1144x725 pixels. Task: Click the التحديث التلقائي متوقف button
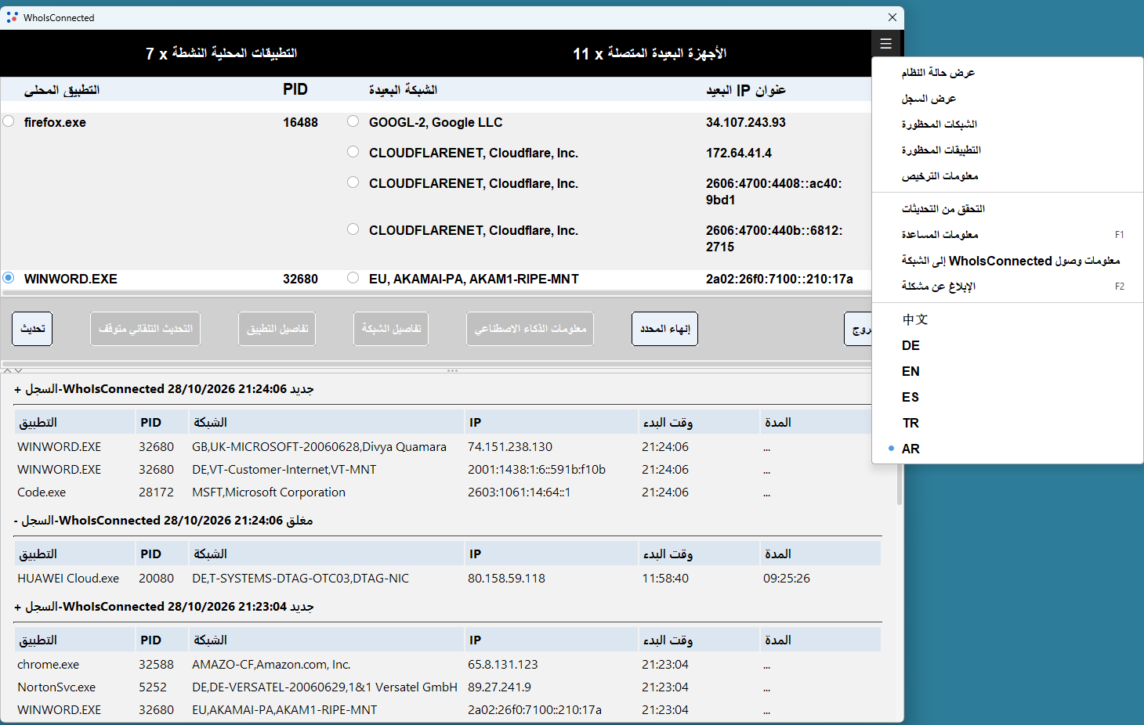145,329
